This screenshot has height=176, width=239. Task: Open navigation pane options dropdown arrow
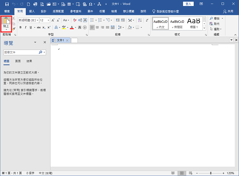(x=35, y=42)
